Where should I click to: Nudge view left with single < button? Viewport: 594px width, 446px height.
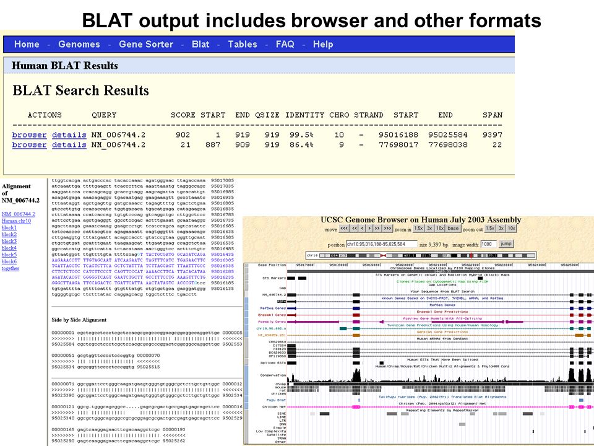coord(362,229)
